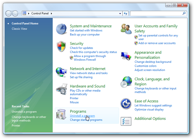Click the Additional Options checklist icon
The image size is (194, 139).
(126, 121)
